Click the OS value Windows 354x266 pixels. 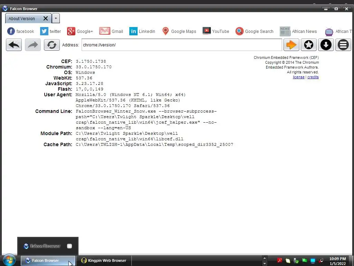[x=85, y=72]
